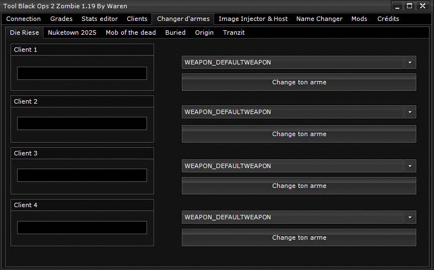Click the Client 1 name field
The width and height of the screenshot is (434, 270).
(82, 73)
